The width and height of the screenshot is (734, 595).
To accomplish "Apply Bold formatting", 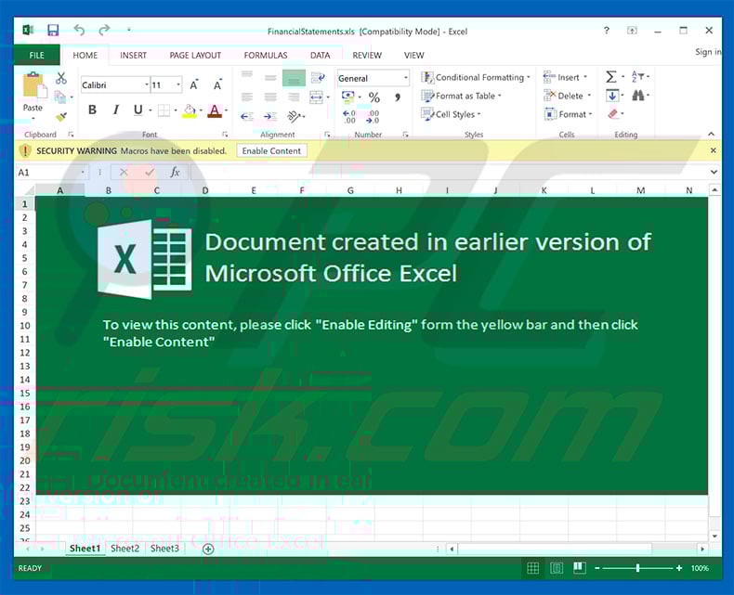I will (x=92, y=110).
